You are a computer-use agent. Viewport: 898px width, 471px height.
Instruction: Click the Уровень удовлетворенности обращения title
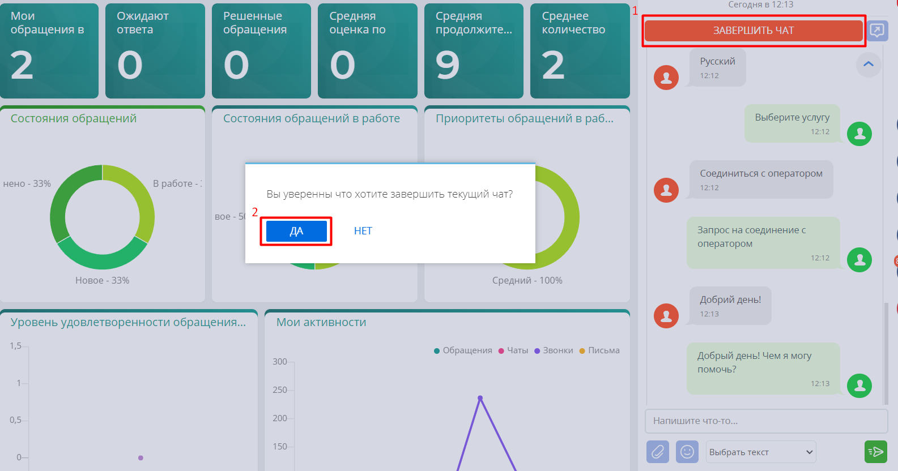(128, 322)
